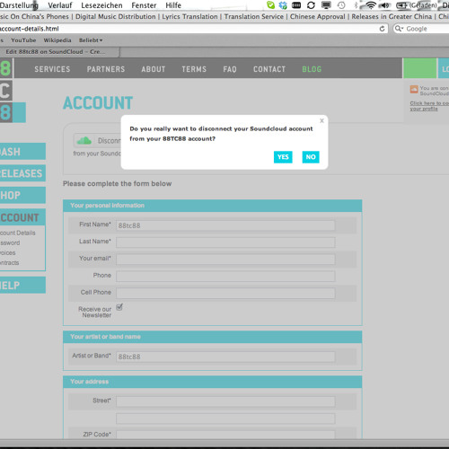Open the Time Machine clock icon
449x449 pixels.
[341, 5]
